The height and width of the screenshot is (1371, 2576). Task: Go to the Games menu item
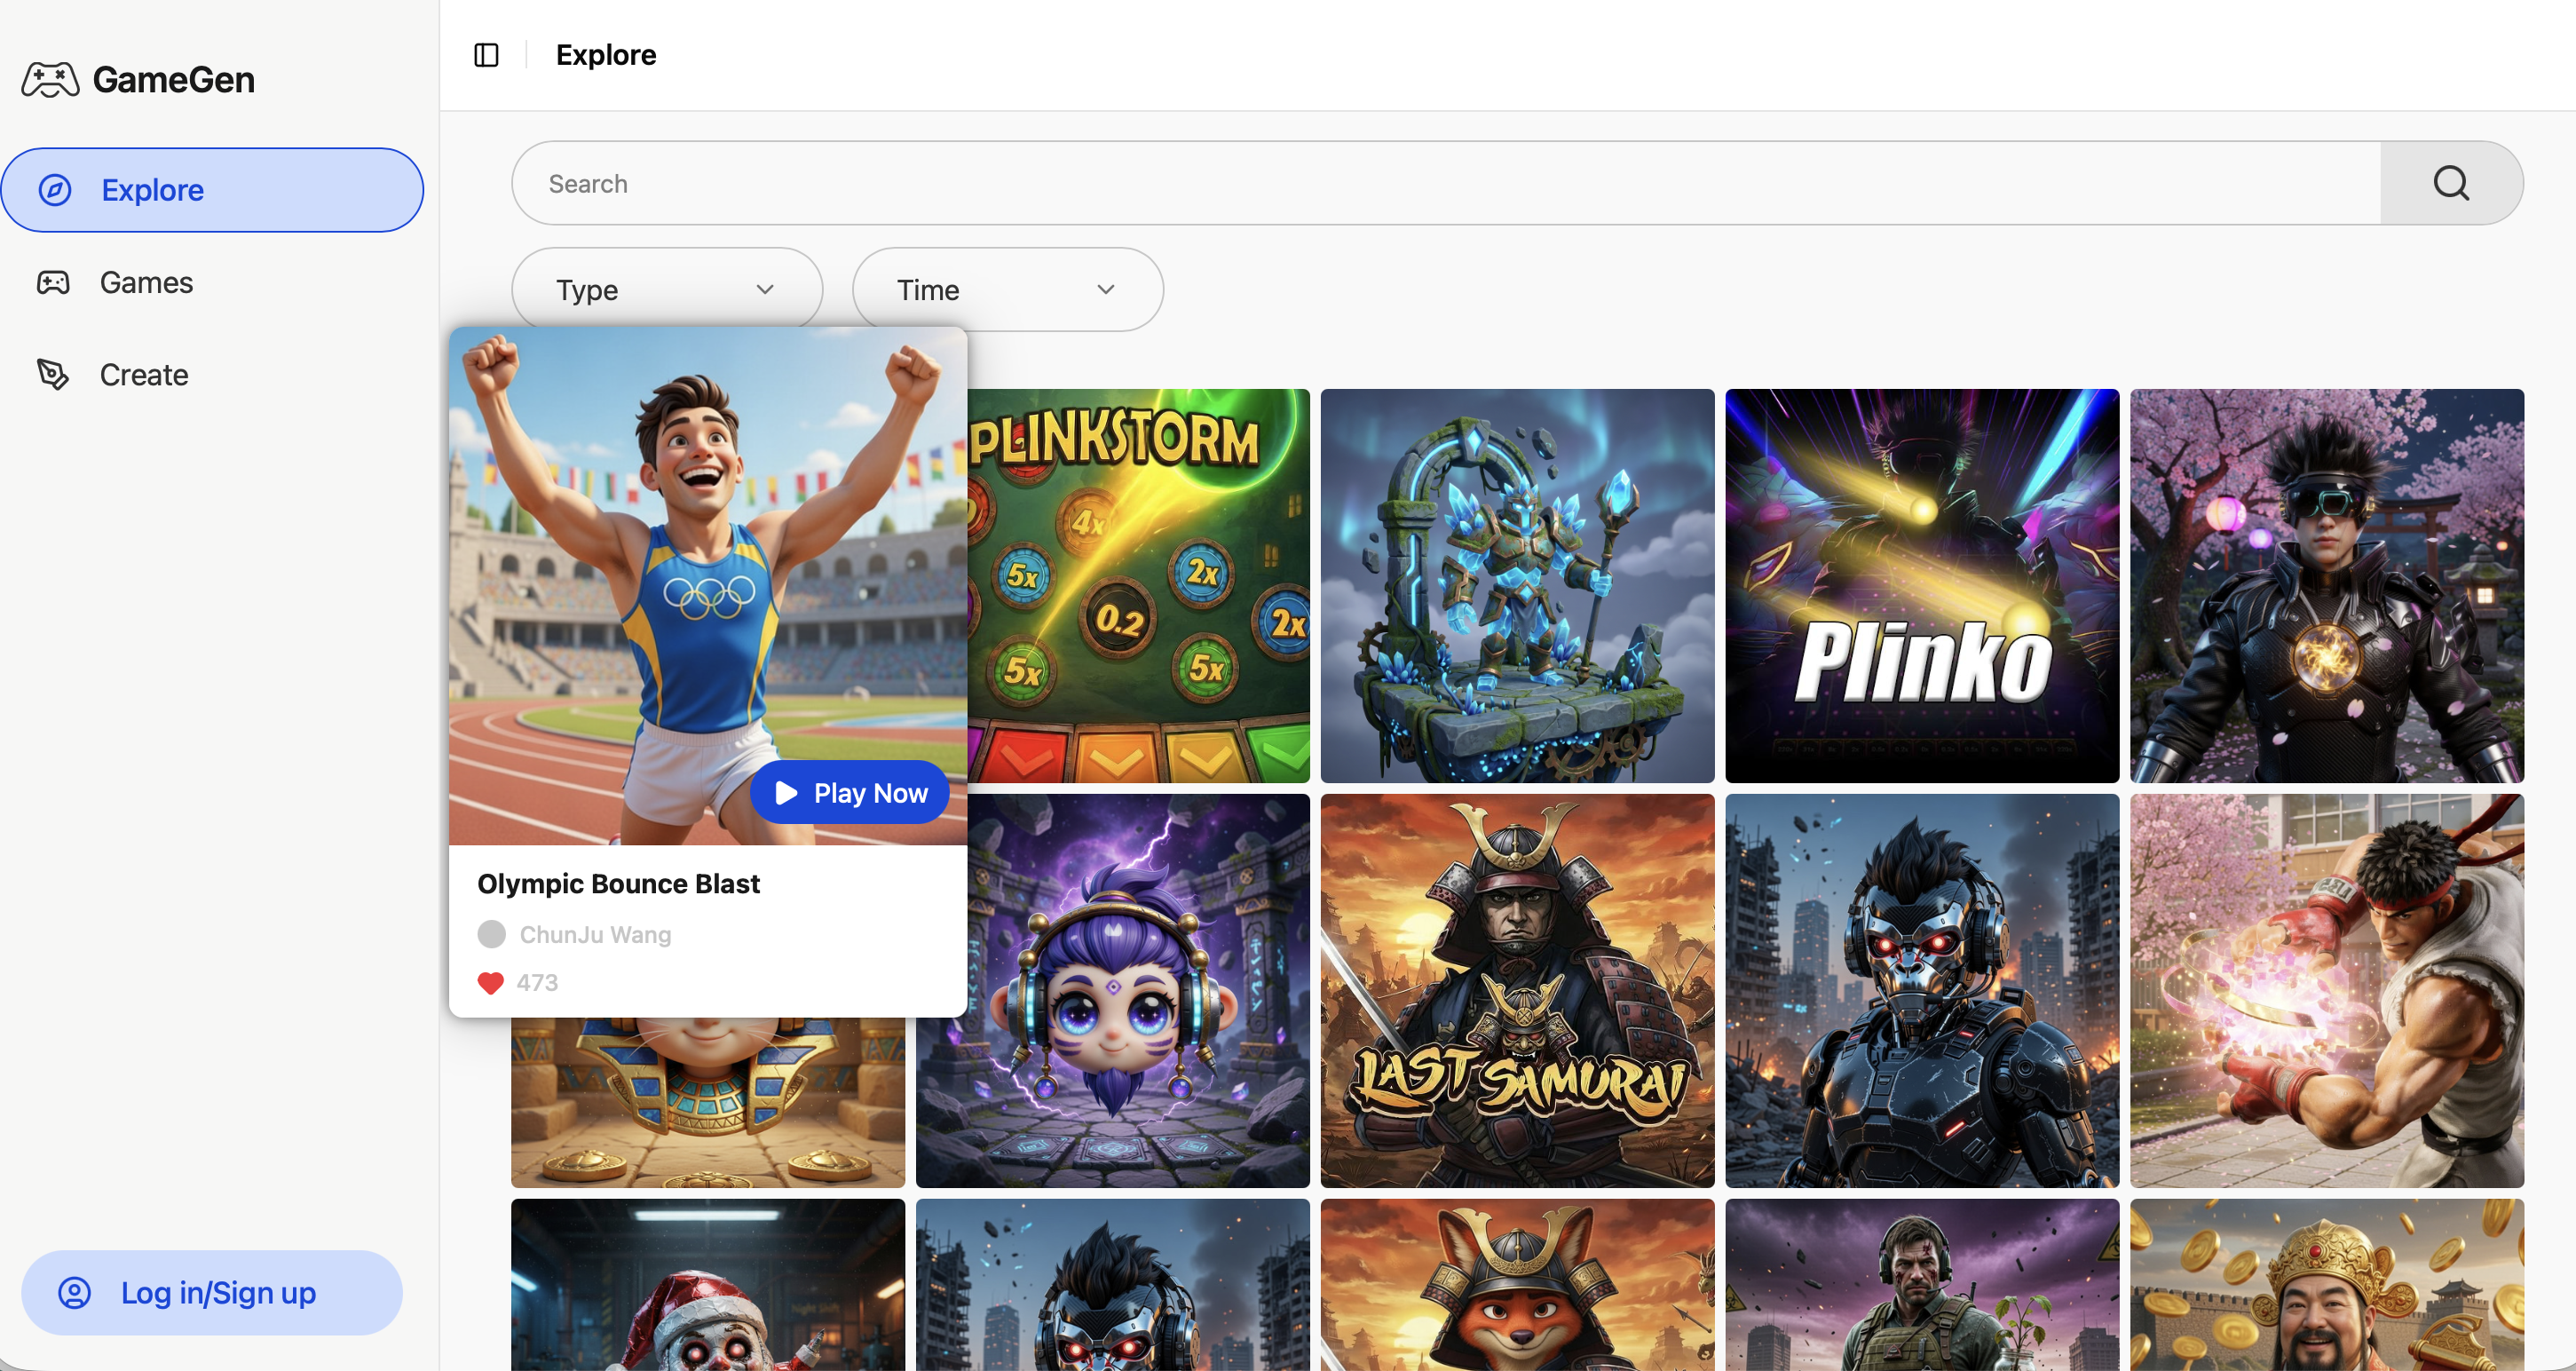pos(146,283)
